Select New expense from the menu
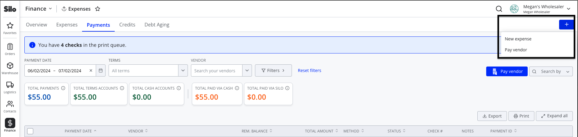This screenshot has width=578, height=137. [518, 39]
